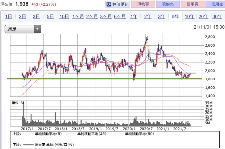
Task: Open 現物買 order link
Action: click(x=143, y=4)
